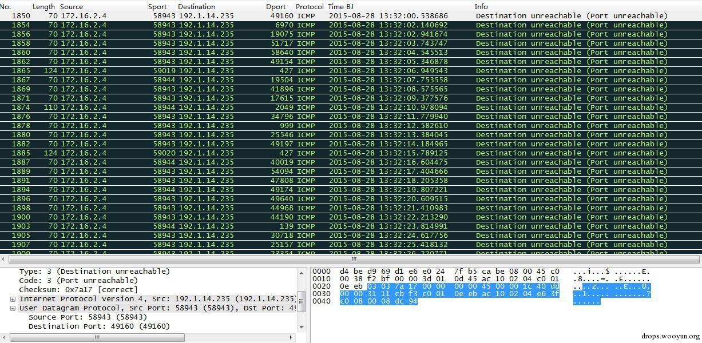Image resolution: width=702 pixels, height=343 pixels.
Task: Sort packets by the Protocol column
Action: pos(309,6)
